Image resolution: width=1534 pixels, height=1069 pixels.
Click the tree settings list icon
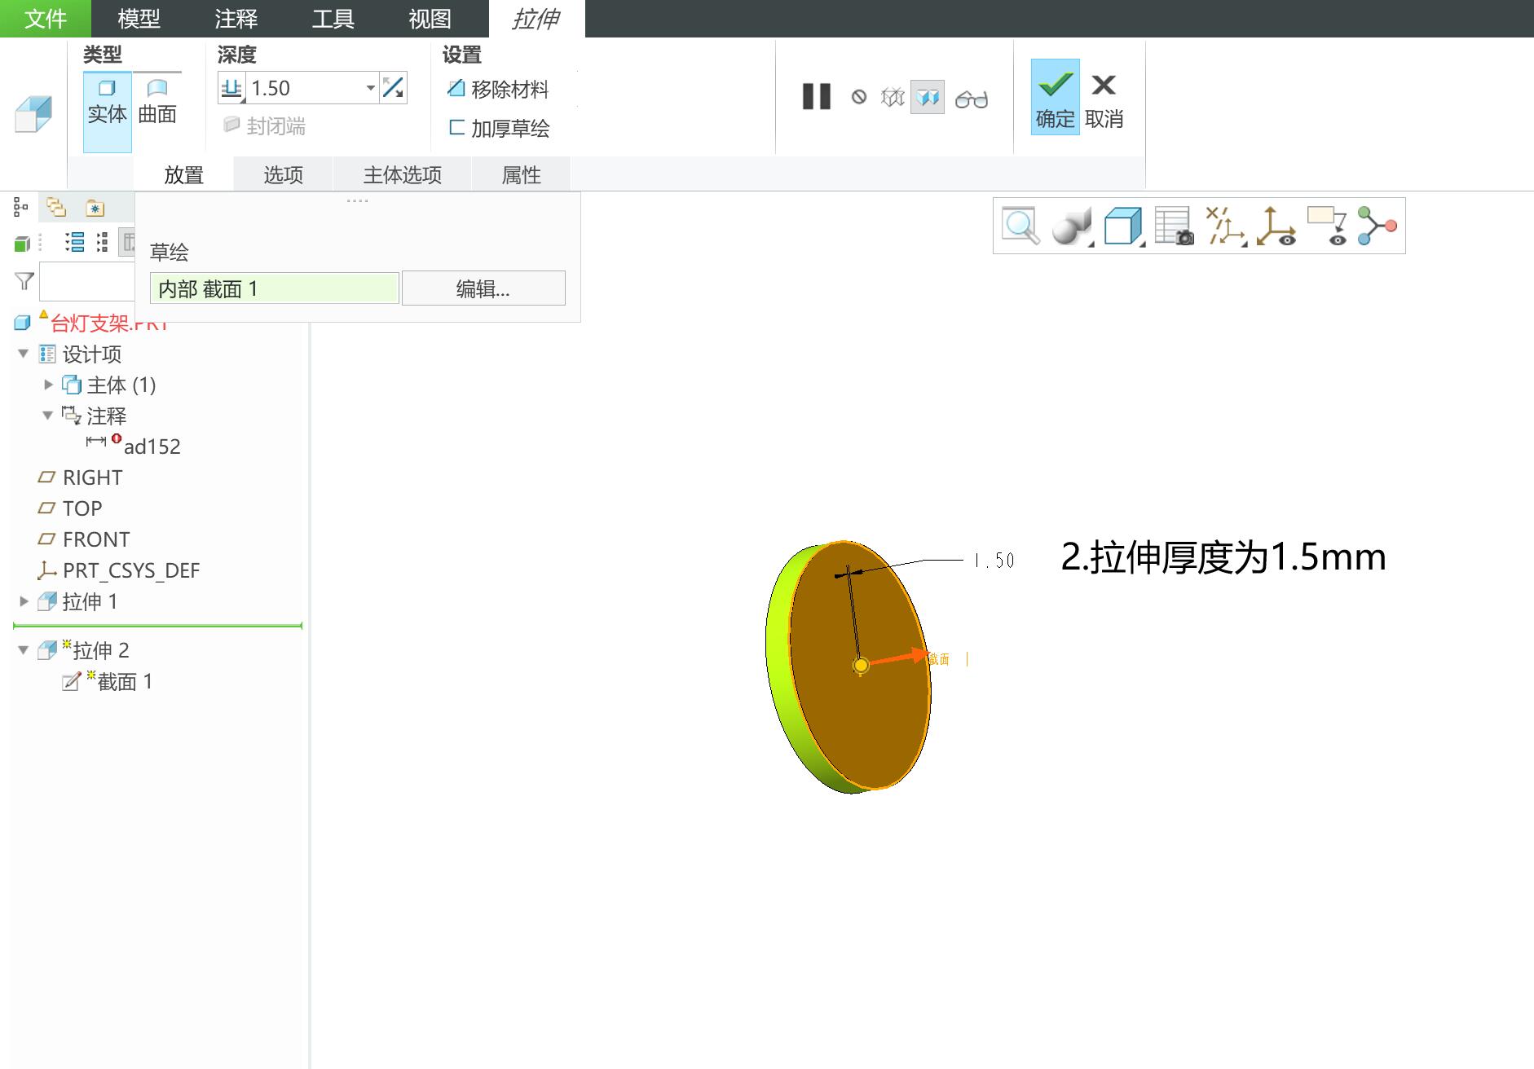click(75, 242)
